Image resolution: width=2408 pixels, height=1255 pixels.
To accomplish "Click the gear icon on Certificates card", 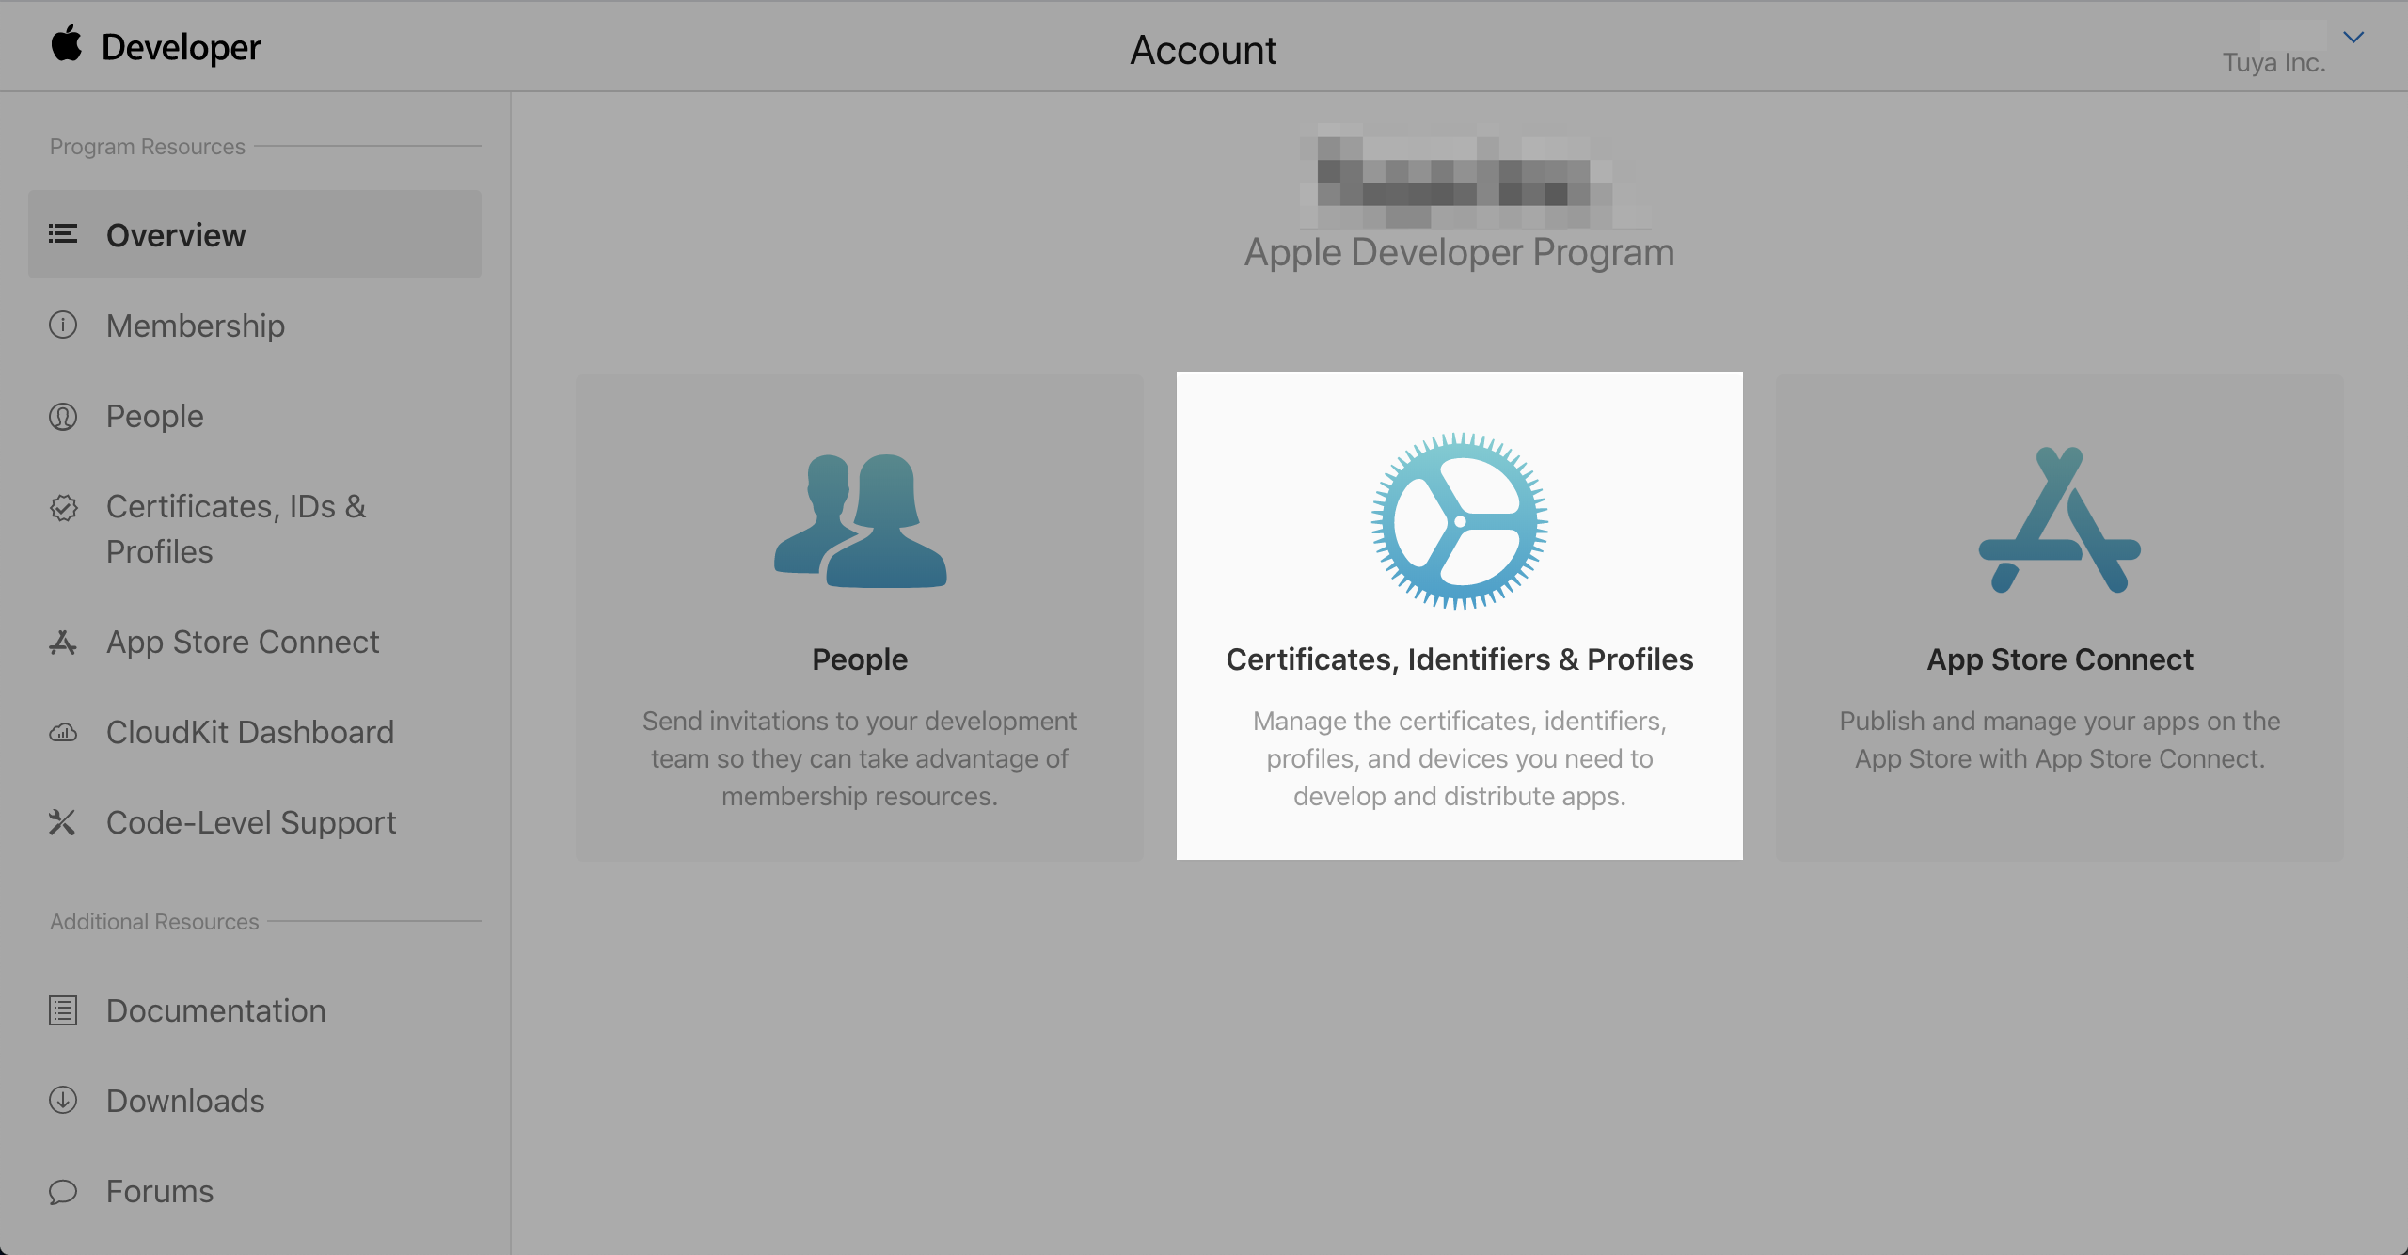I will click(x=1459, y=520).
